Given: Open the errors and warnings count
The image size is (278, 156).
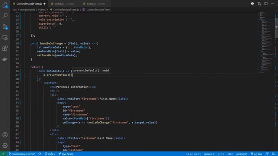Looking at the screenshot, I should click(50, 154).
